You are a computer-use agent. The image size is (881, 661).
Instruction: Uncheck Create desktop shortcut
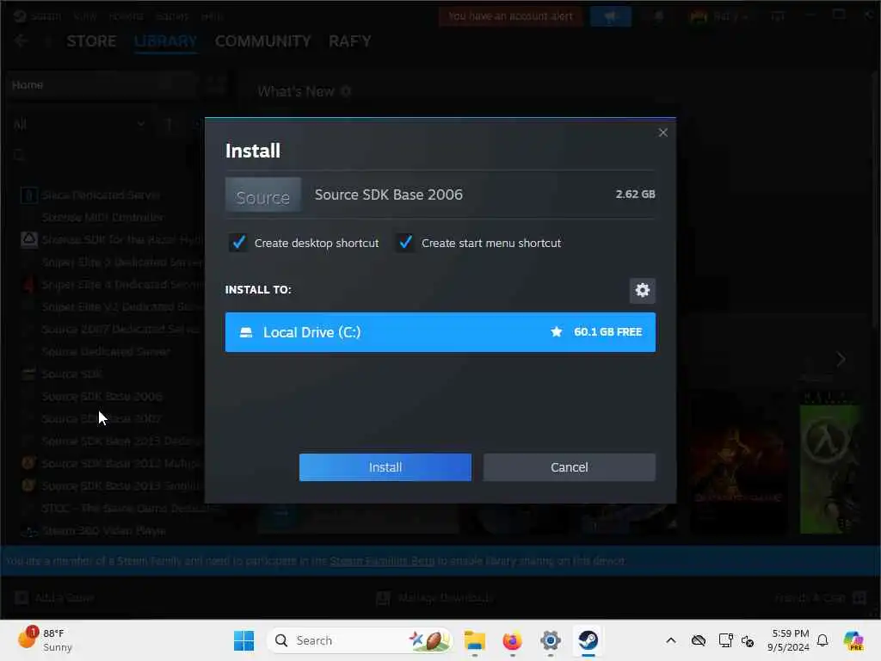click(x=238, y=243)
